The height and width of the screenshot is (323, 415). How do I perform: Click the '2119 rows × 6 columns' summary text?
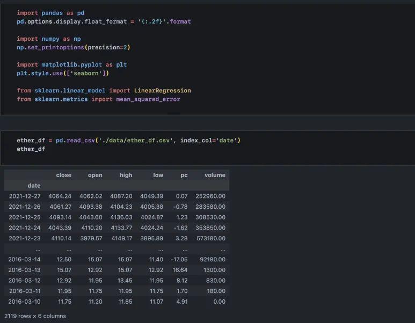click(35, 316)
